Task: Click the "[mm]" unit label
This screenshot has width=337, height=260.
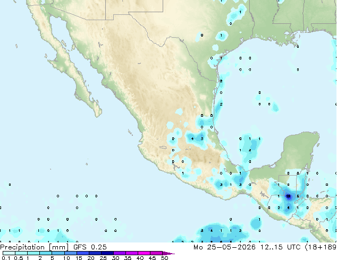Action: [59, 247]
